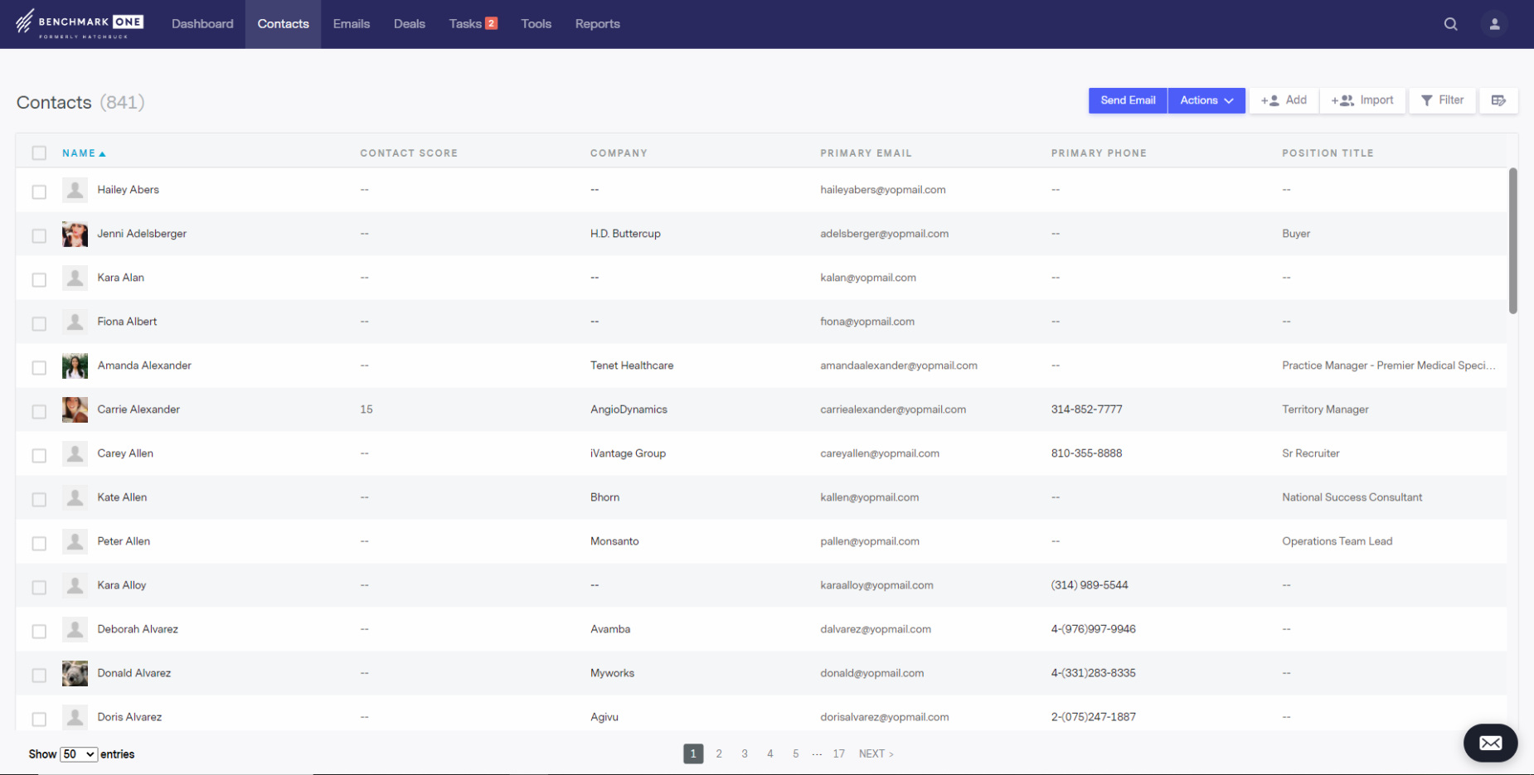This screenshot has width=1534, height=775.
Task: Expand the Actions dropdown
Action: (x=1206, y=100)
